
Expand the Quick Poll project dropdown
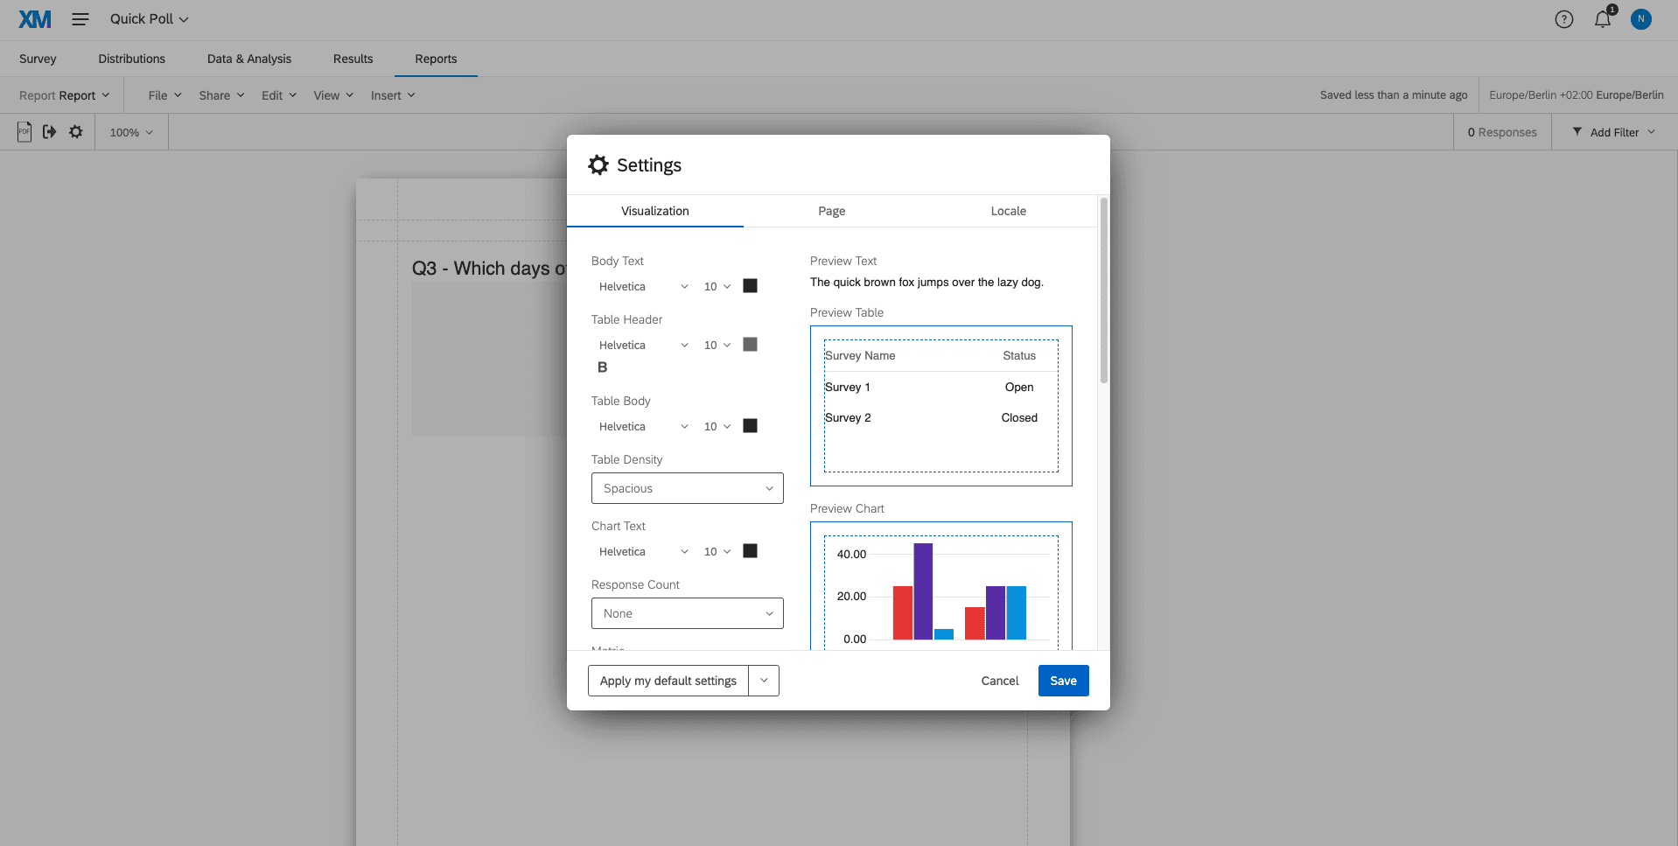click(149, 19)
